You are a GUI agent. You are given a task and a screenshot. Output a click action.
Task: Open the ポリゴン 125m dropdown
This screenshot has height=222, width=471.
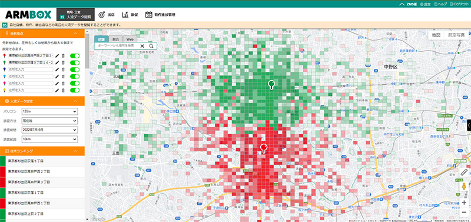coord(49,111)
